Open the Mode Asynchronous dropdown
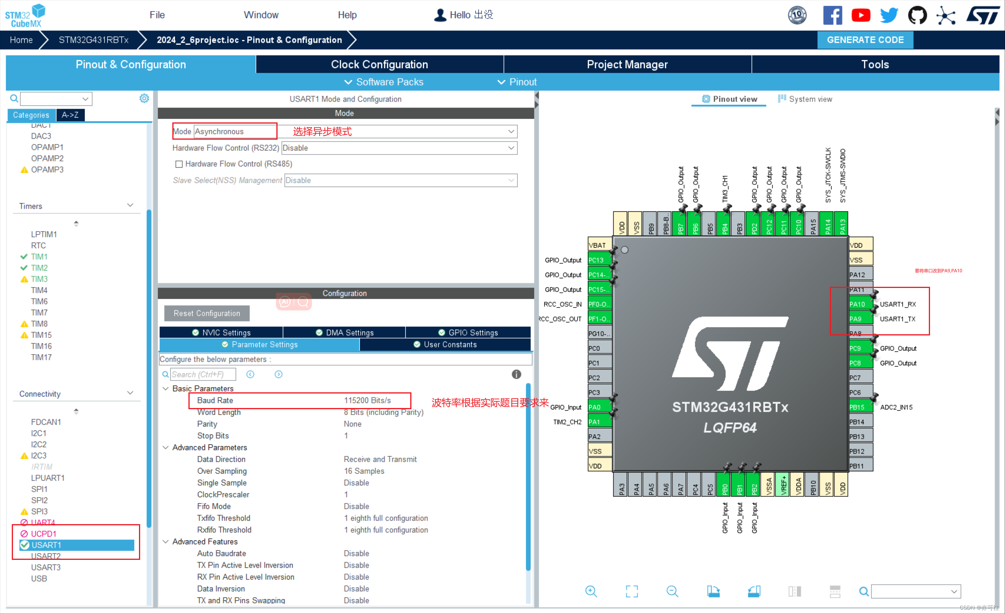Image resolution: width=1005 pixels, height=614 pixels. point(355,131)
